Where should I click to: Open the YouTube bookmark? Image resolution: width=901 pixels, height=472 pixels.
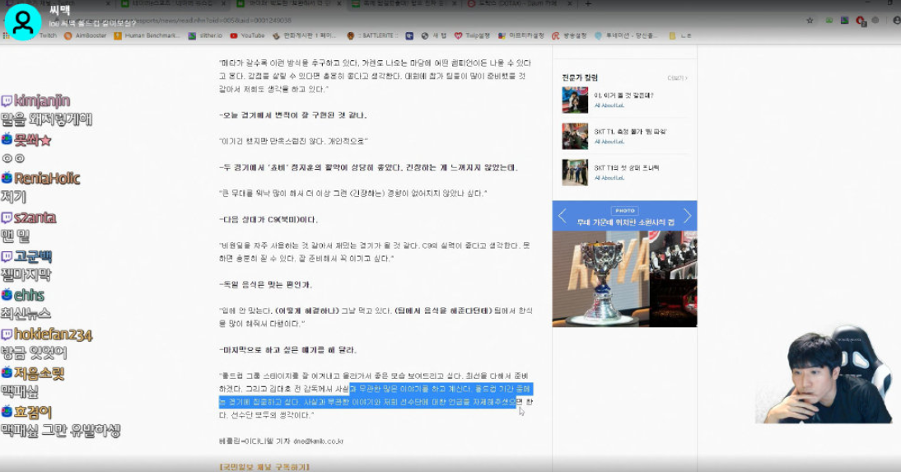(247, 35)
